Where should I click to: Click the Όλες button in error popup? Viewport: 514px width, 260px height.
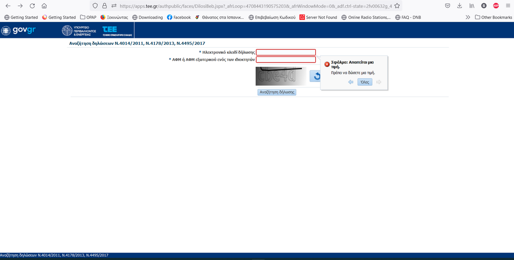point(365,82)
